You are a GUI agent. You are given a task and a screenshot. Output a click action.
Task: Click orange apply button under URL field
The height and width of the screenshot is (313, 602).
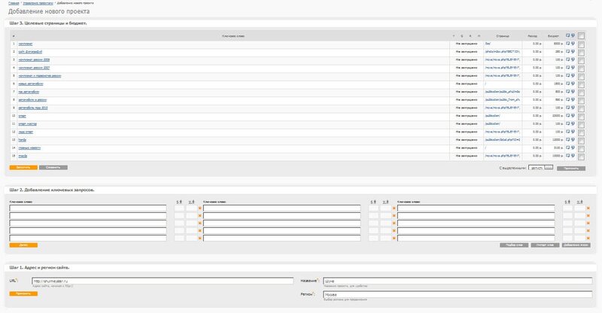(23, 293)
